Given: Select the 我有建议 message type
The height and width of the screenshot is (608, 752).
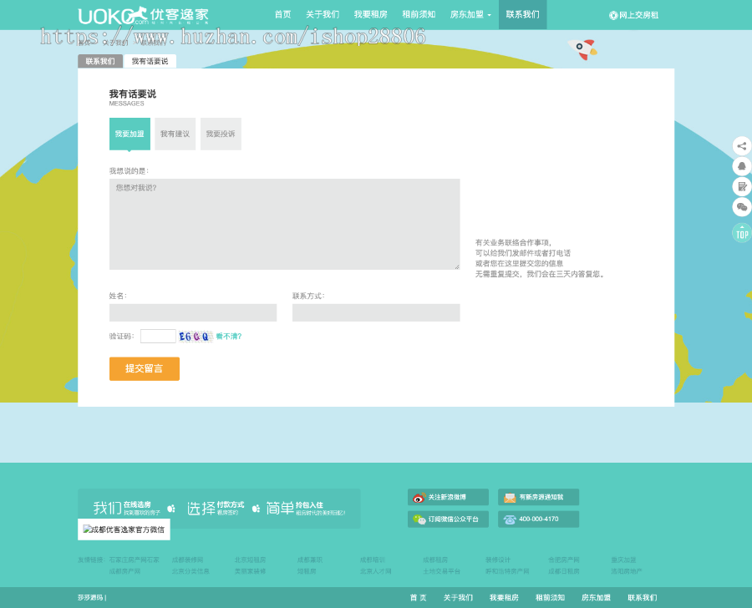Looking at the screenshot, I should pos(175,134).
